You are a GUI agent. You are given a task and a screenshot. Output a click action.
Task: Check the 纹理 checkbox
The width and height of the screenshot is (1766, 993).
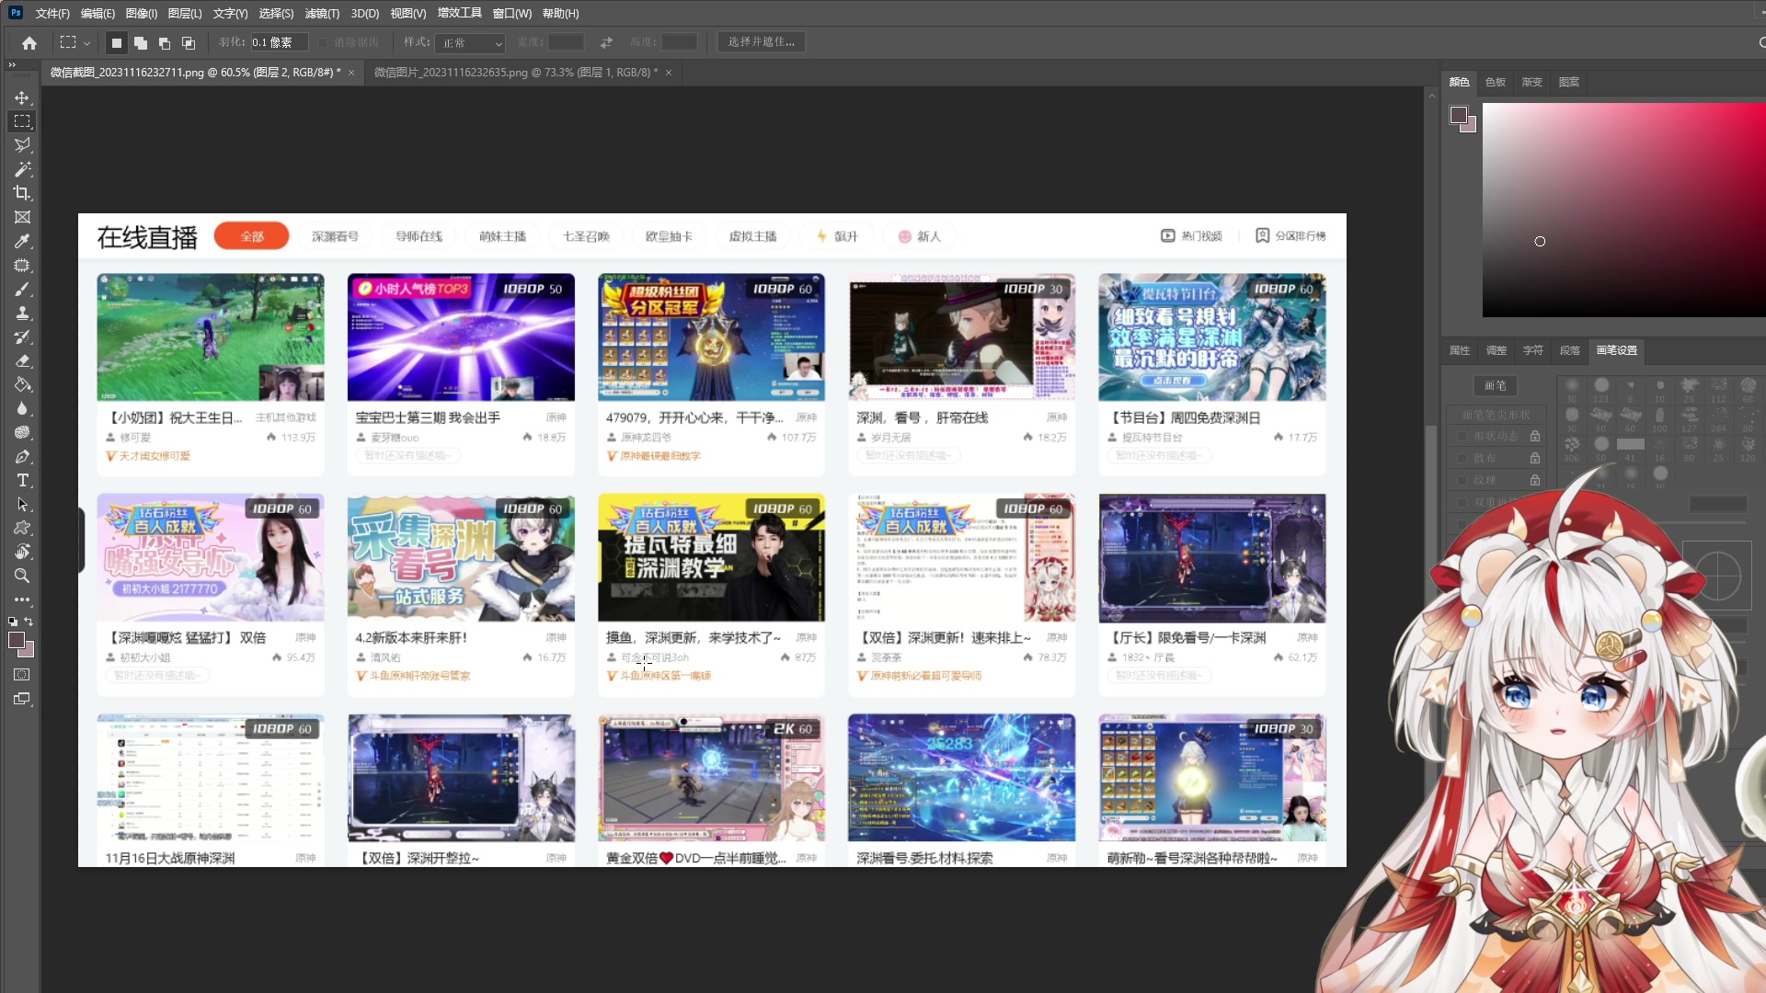(1462, 480)
